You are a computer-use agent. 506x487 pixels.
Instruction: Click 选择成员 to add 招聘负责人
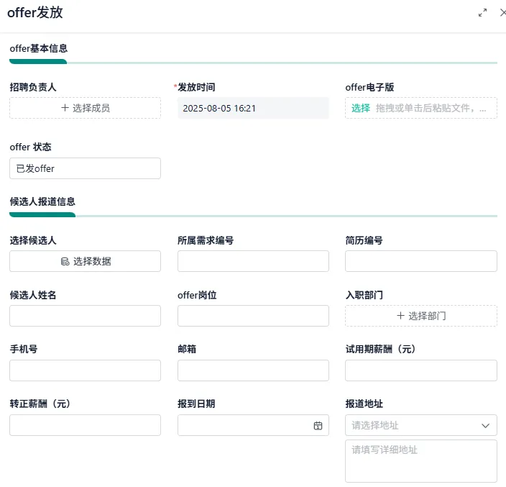[85, 108]
